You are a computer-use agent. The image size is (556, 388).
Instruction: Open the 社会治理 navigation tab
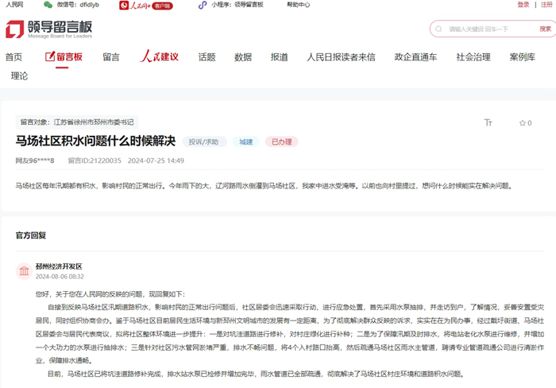pyautogui.click(x=473, y=56)
